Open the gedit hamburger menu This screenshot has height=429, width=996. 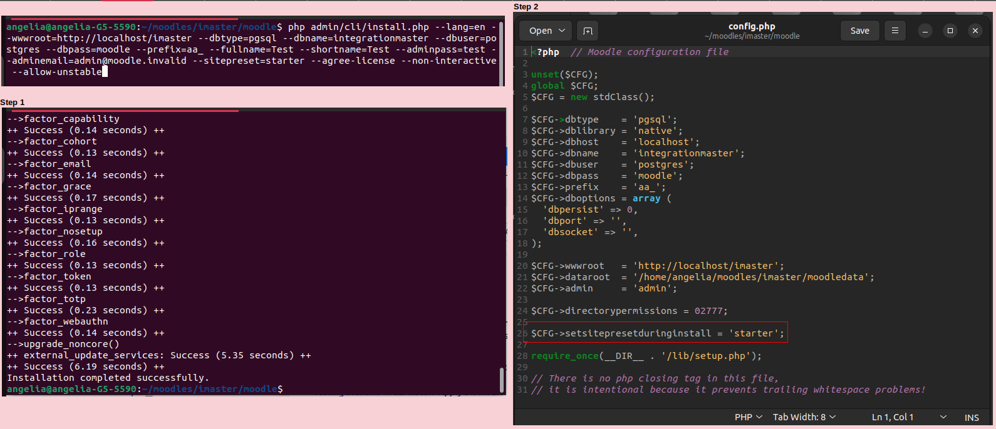point(895,31)
